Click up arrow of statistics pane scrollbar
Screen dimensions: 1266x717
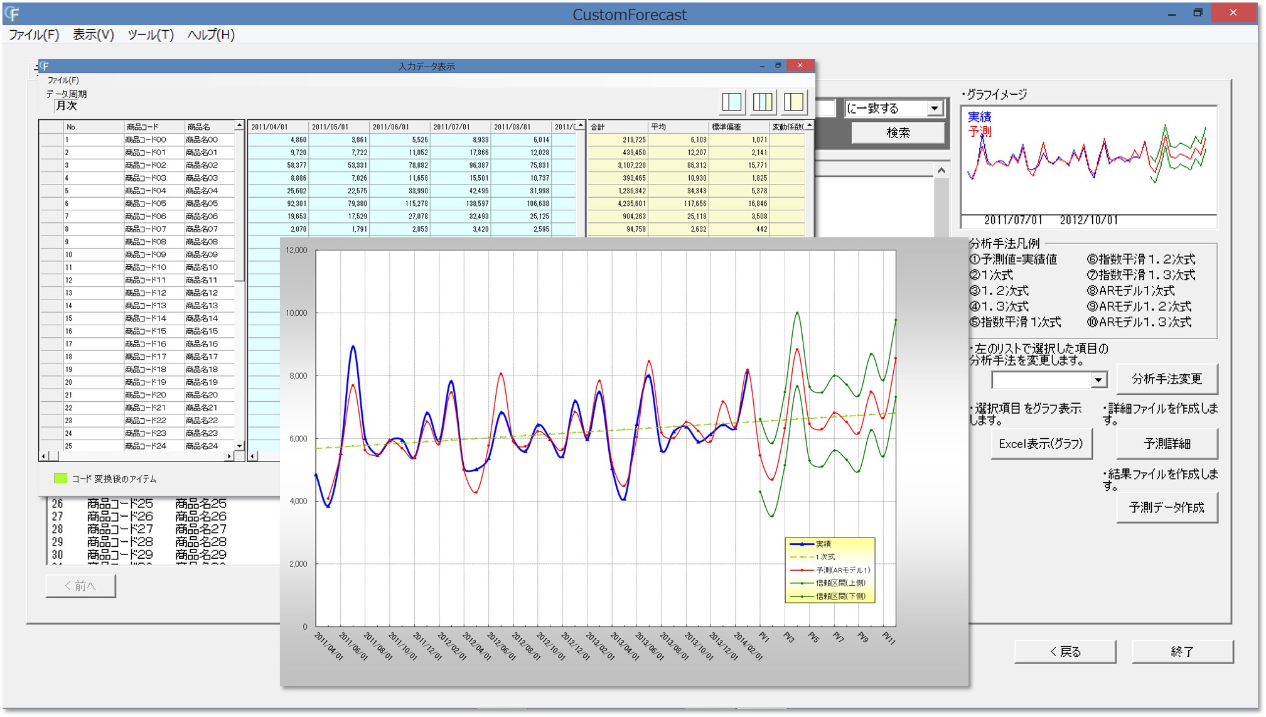pos(809,126)
